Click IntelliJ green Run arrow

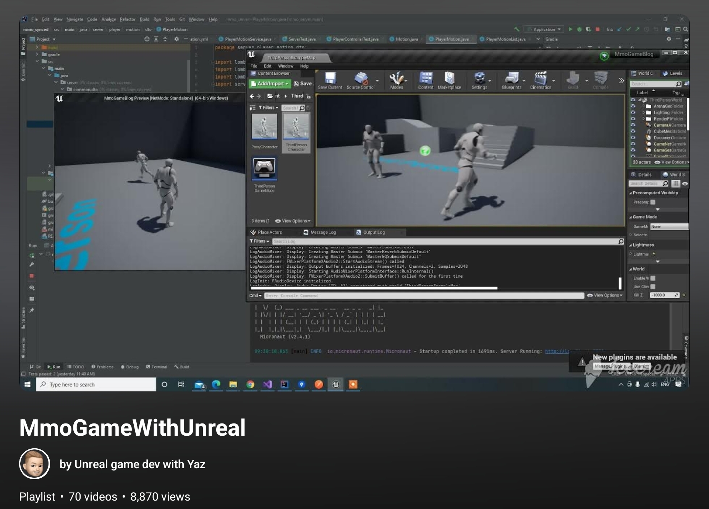[570, 29]
